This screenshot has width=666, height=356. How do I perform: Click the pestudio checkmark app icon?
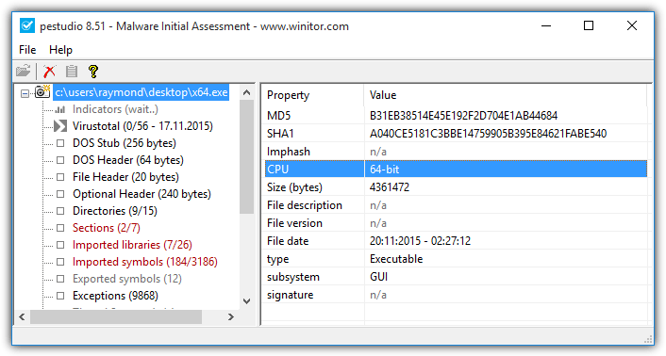[27, 25]
